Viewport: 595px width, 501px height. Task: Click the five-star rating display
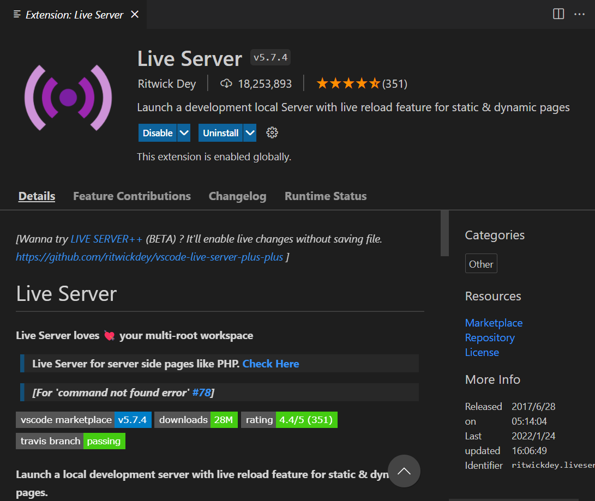[348, 83]
